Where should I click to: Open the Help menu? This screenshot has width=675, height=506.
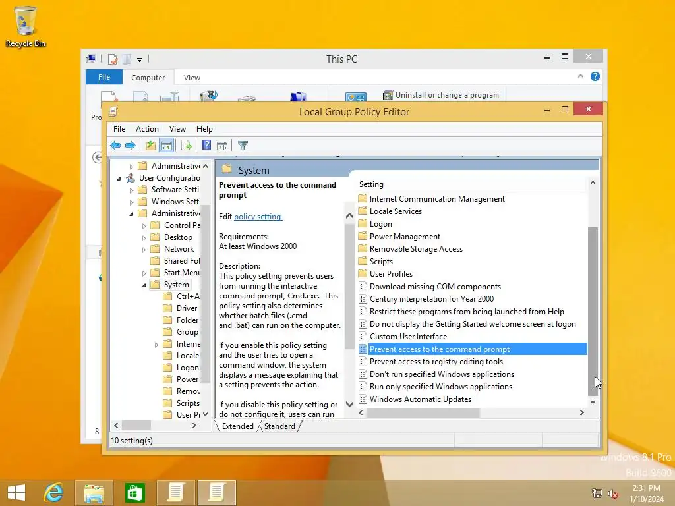point(204,129)
